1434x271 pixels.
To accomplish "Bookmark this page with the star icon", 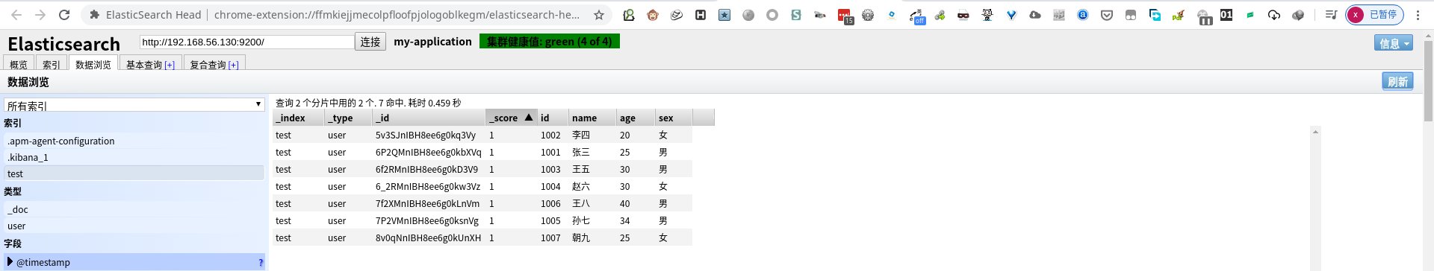I will 599,15.
